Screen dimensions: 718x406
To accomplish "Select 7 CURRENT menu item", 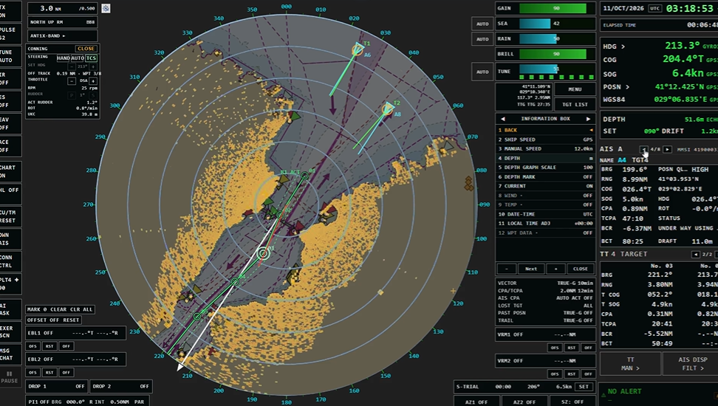I will (545, 186).
